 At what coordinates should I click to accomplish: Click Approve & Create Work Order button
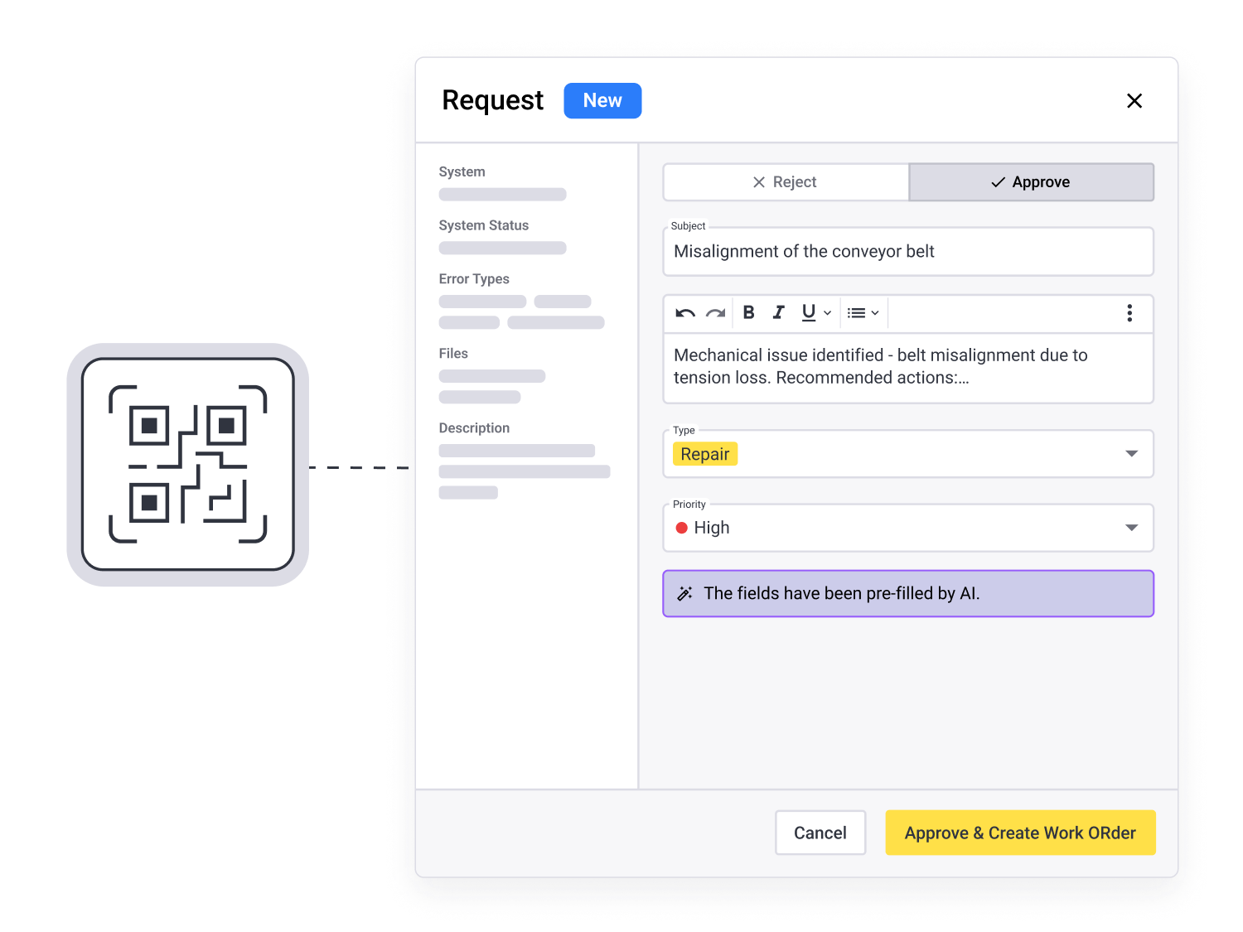point(1020,833)
